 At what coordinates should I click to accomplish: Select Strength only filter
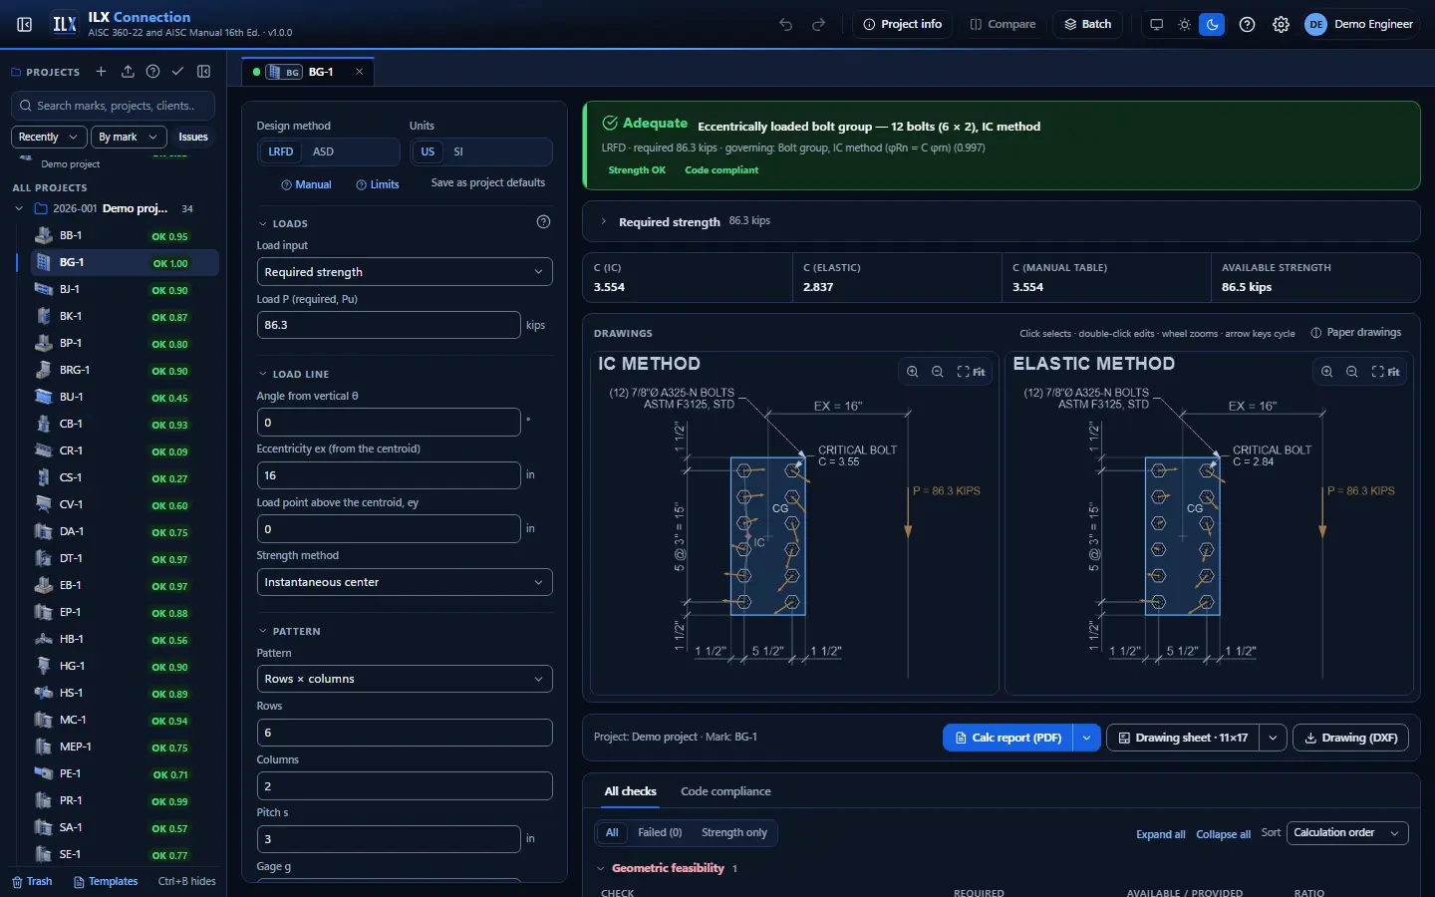click(x=734, y=833)
